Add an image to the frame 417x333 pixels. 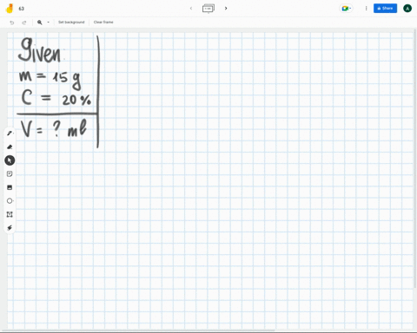(10, 187)
